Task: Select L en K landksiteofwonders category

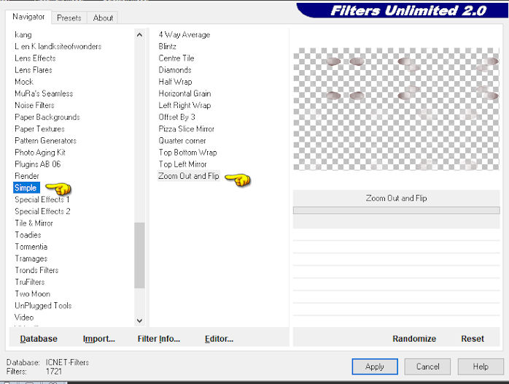Action: [x=58, y=47]
